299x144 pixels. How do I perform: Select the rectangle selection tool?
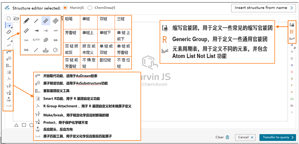click(9, 25)
